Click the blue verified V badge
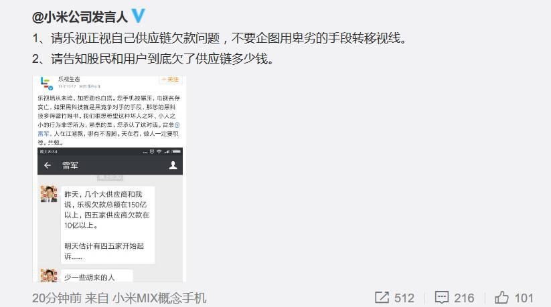 (x=138, y=16)
